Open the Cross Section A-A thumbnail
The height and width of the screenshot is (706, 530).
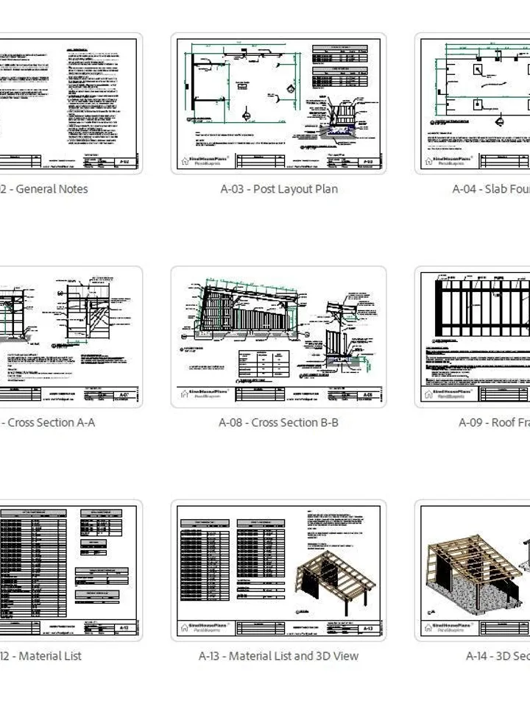click(x=70, y=338)
